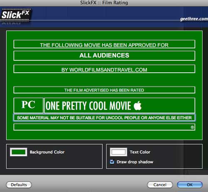Click the SlickFX Film Rating title bar

click(104, 3)
